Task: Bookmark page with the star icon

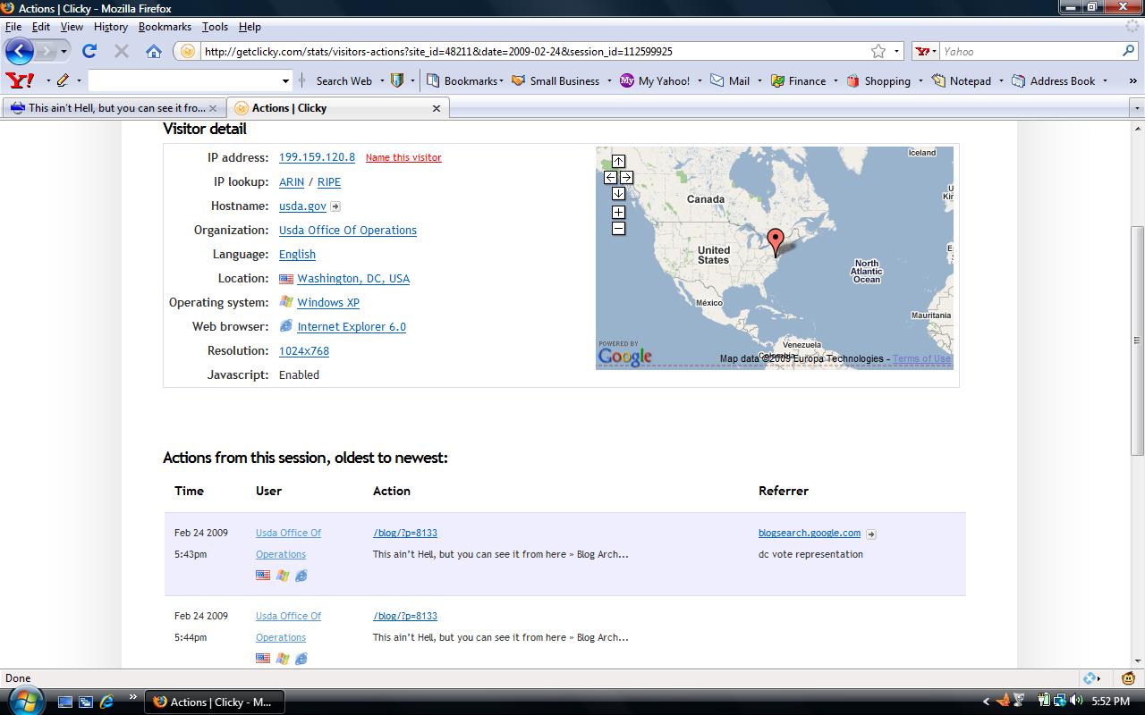Action: point(878,51)
